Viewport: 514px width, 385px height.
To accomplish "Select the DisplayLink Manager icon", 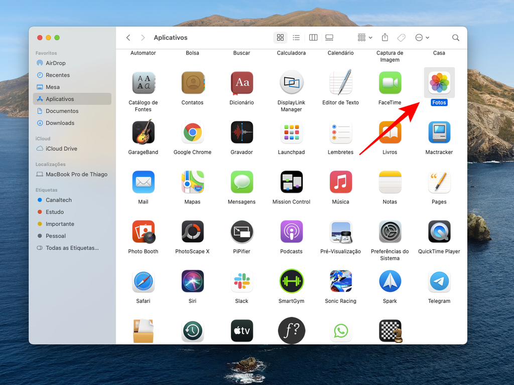I will (x=292, y=83).
